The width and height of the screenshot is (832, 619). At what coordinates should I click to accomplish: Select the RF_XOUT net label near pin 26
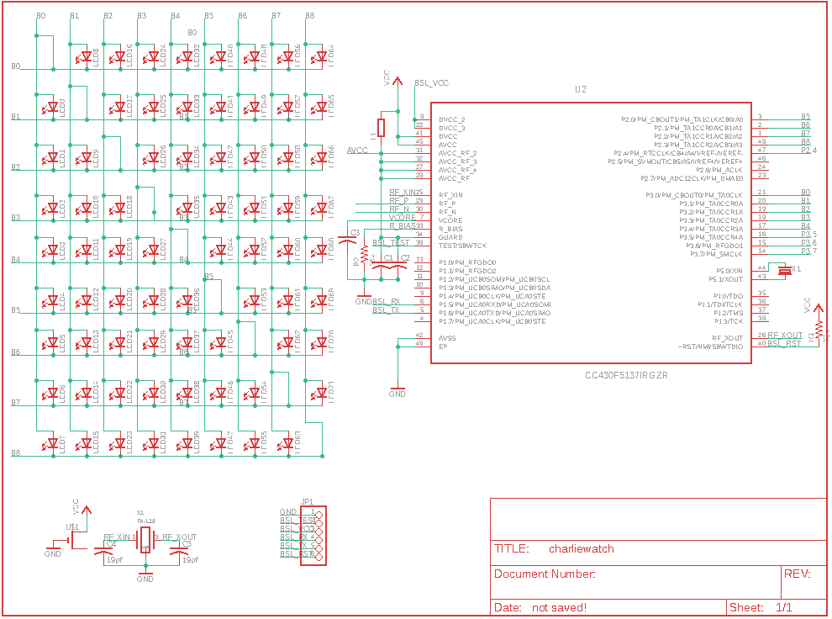pos(785,336)
